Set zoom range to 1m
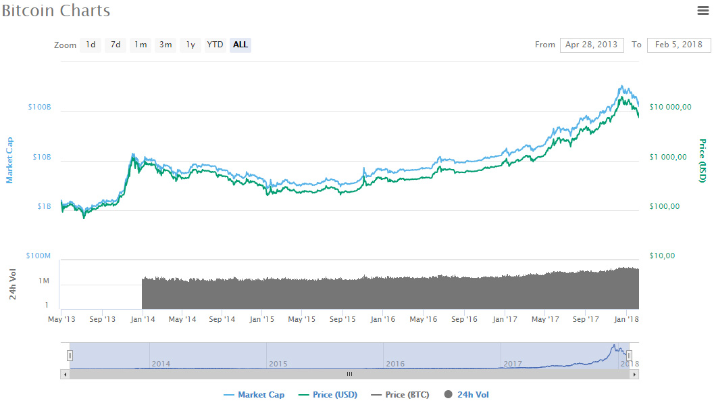This screenshot has height=405, width=714. (141, 45)
